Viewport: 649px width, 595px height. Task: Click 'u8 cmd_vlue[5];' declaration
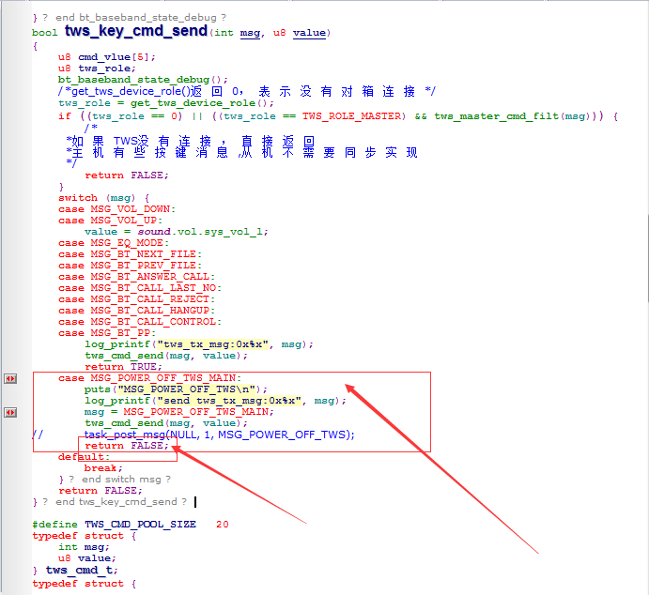coord(107,57)
